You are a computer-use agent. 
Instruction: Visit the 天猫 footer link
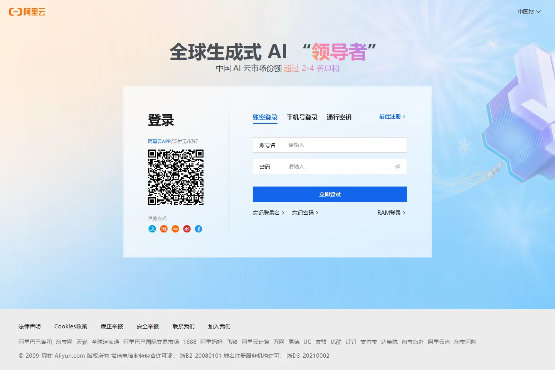82,342
